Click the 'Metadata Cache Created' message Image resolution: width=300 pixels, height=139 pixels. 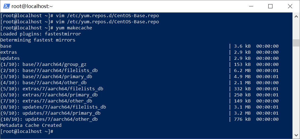pyautogui.click(x=31, y=125)
